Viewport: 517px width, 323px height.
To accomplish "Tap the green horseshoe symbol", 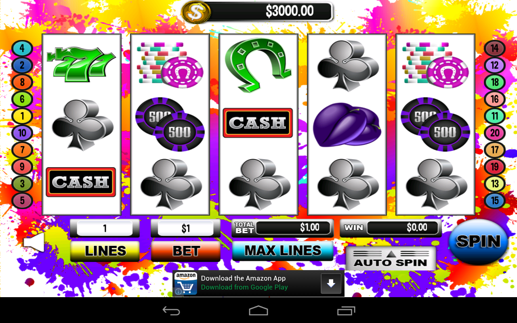I will pyautogui.click(x=258, y=66).
